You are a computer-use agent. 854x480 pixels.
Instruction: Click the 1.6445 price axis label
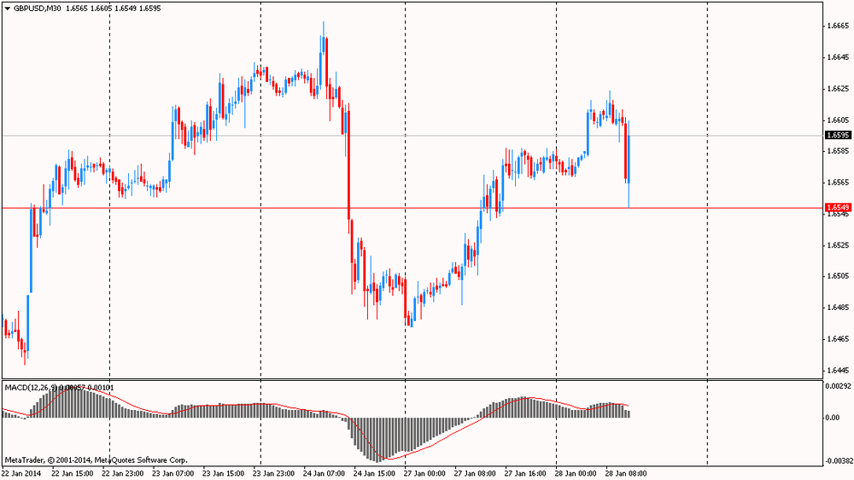coord(837,371)
